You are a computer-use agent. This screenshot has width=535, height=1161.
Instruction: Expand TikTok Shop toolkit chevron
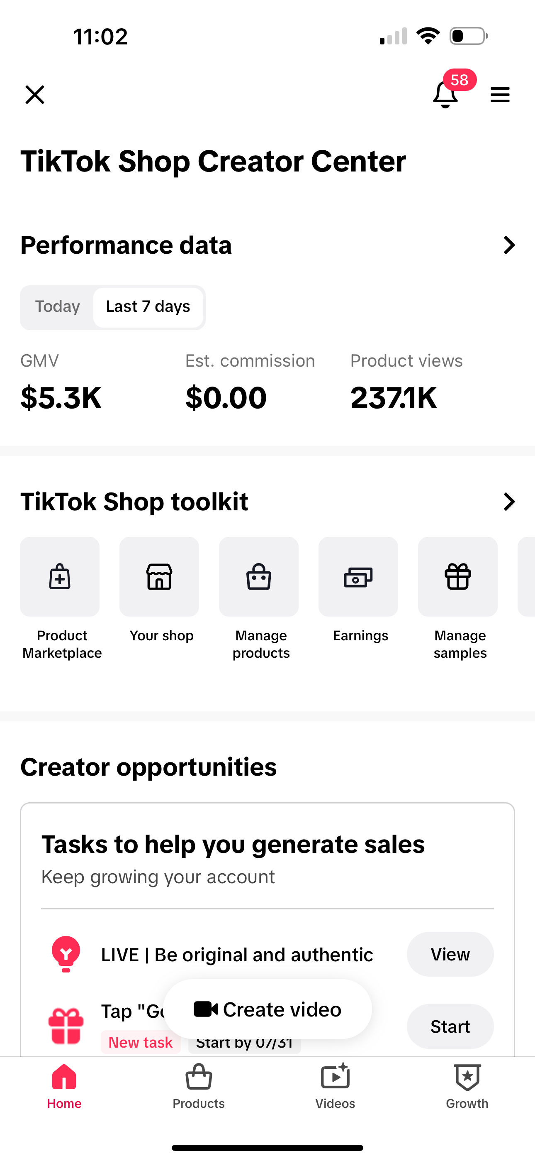509,502
